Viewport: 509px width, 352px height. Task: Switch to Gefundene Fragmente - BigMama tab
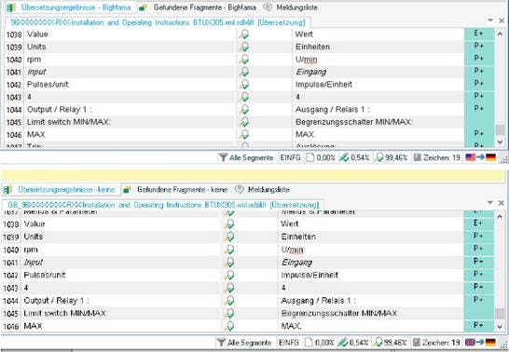tap(198, 7)
